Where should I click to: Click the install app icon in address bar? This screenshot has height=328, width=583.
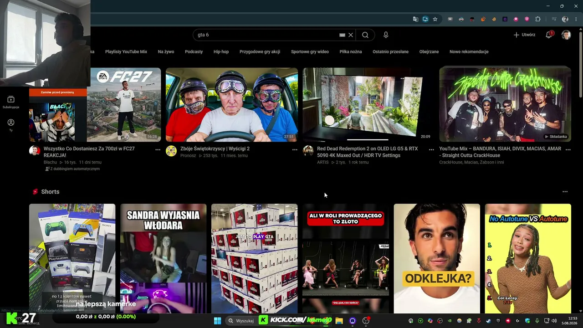click(425, 19)
